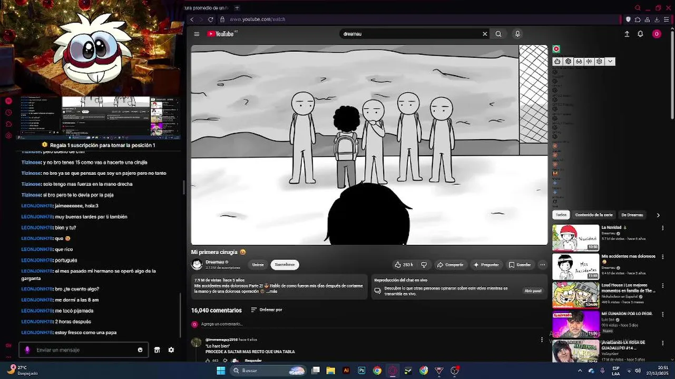Expand description with ...más
Image resolution: width=675 pixels, height=379 pixels.
click(x=272, y=291)
